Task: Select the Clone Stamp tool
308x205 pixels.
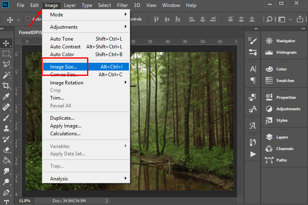Action: (6, 128)
